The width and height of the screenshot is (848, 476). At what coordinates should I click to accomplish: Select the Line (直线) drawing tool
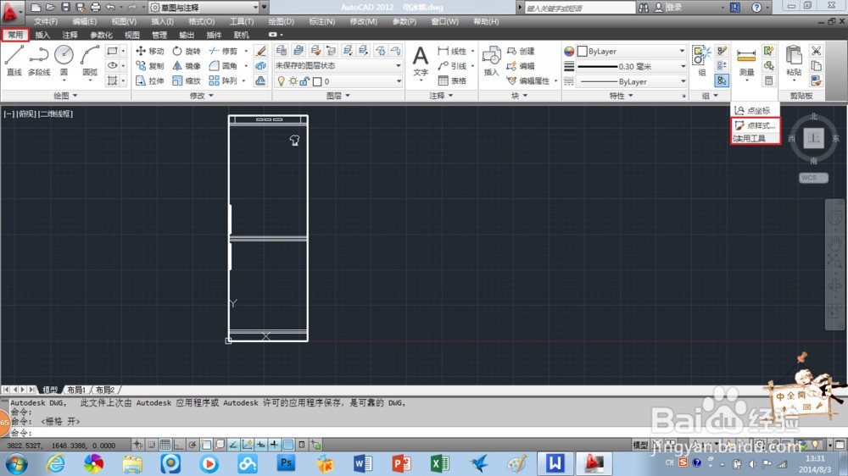[x=14, y=60]
